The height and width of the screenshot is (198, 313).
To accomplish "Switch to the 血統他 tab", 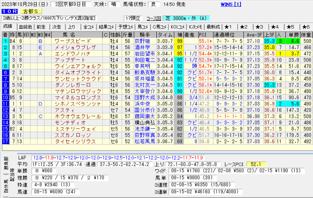I will [x=25, y=27].
